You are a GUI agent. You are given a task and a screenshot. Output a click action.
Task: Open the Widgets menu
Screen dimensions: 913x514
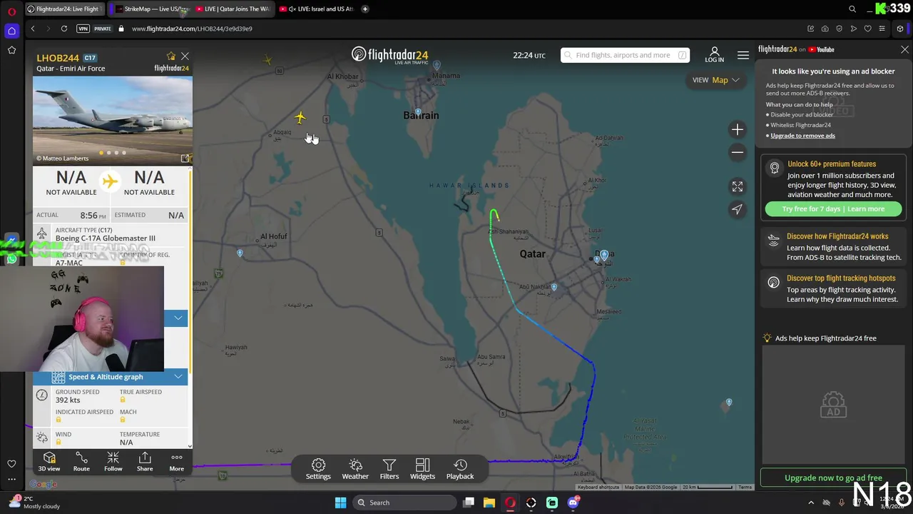click(422, 469)
